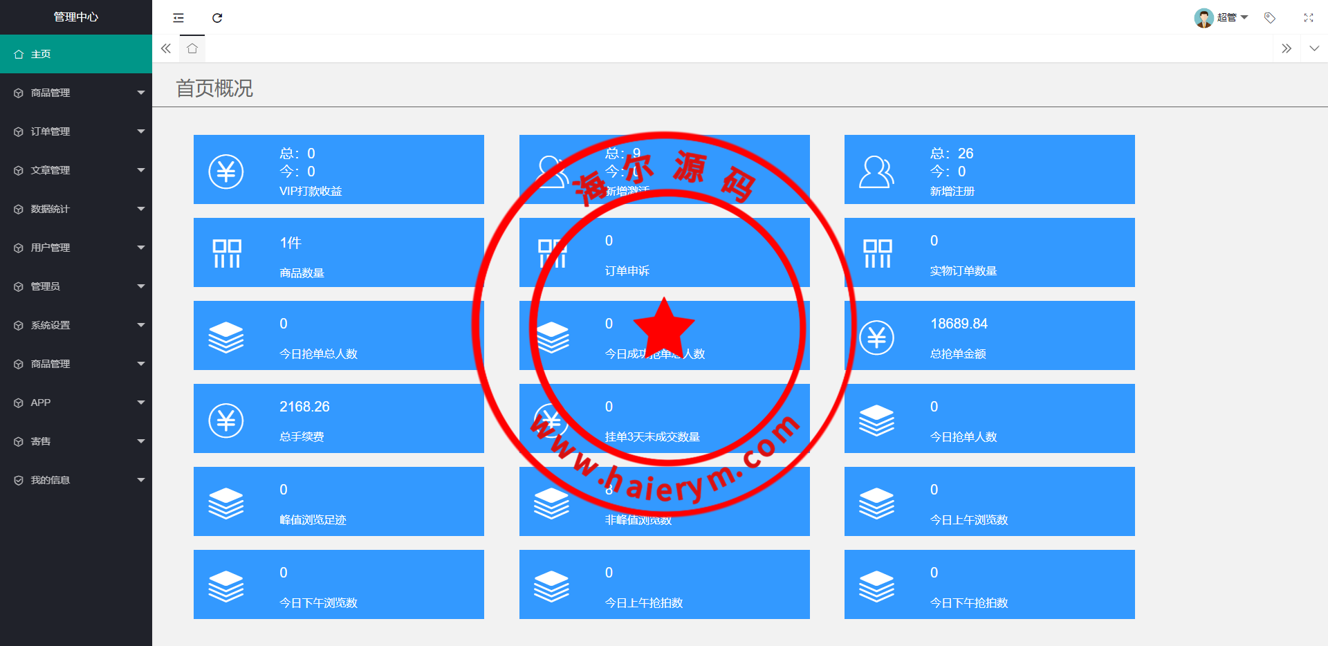Click the home tab icon
This screenshot has width=1328, height=646.
click(192, 48)
